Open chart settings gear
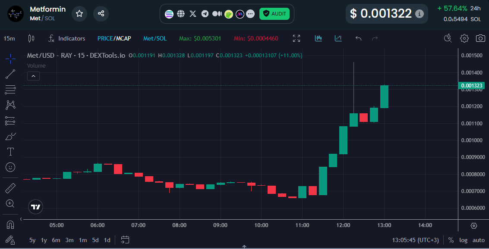The height and width of the screenshot is (249, 489). tap(464, 38)
